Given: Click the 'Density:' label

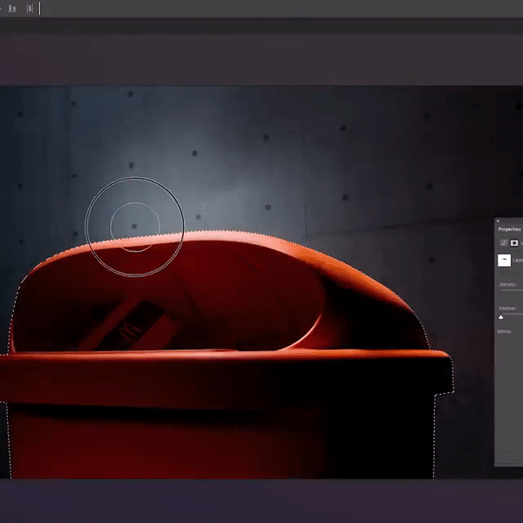Looking at the screenshot, I should (507, 284).
